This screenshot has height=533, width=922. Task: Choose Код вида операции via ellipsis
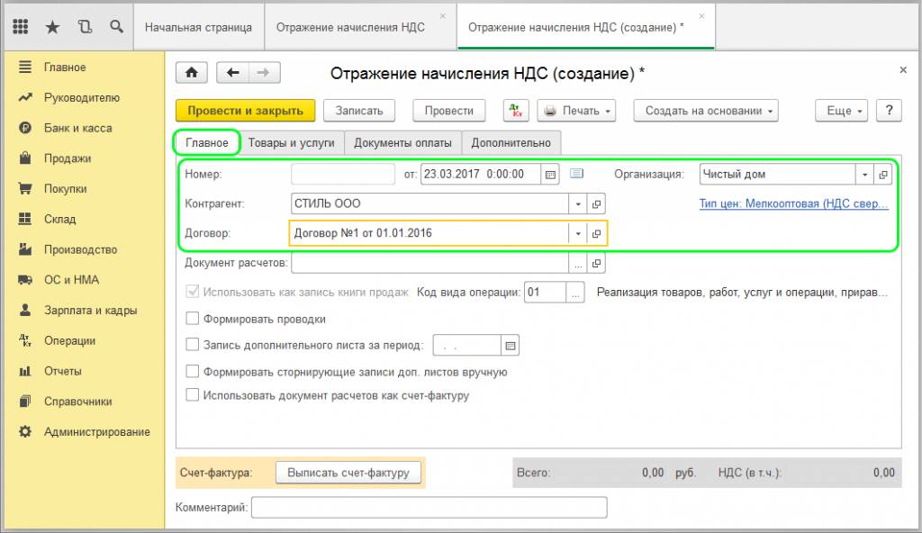click(x=575, y=292)
